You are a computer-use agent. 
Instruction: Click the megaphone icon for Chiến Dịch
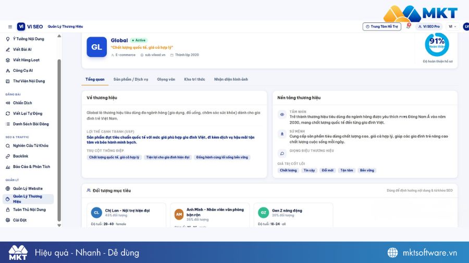[x=8, y=103]
